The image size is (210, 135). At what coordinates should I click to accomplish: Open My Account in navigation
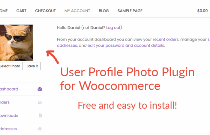coord(77,11)
